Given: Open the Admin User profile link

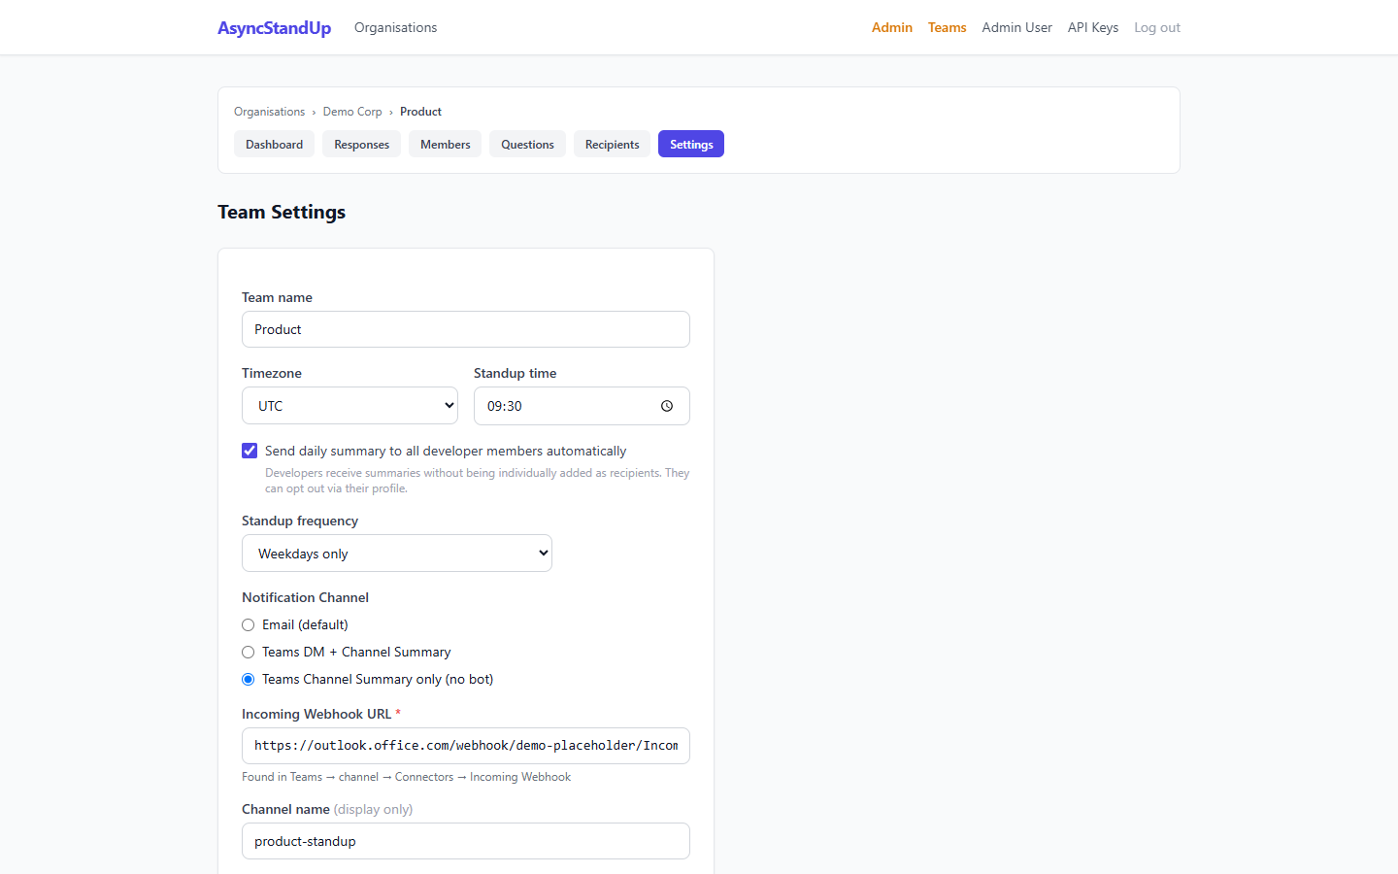Looking at the screenshot, I should click(x=1016, y=27).
